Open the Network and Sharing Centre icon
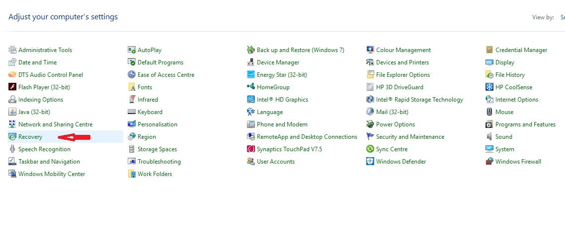This screenshot has height=238, width=565. click(x=12, y=124)
